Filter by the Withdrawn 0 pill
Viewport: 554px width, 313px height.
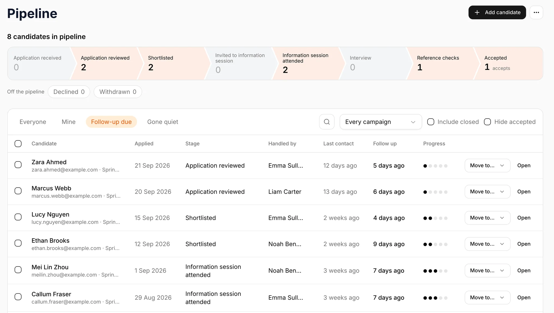pos(118,92)
